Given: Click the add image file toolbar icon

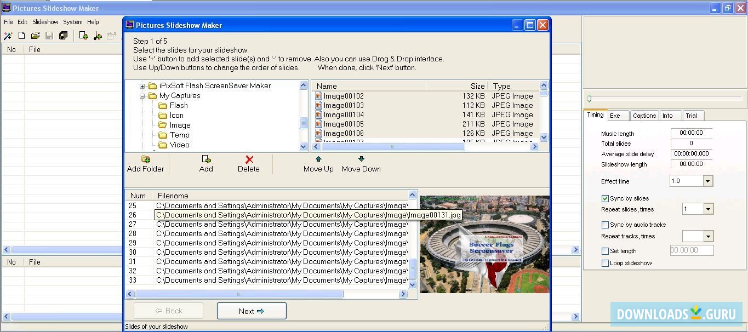Looking at the screenshot, I should click(x=83, y=35).
